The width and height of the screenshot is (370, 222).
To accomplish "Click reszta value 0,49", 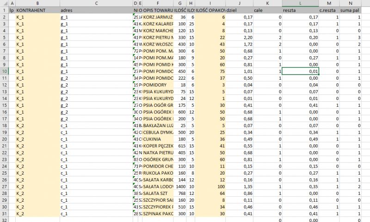I will point(300,139).
